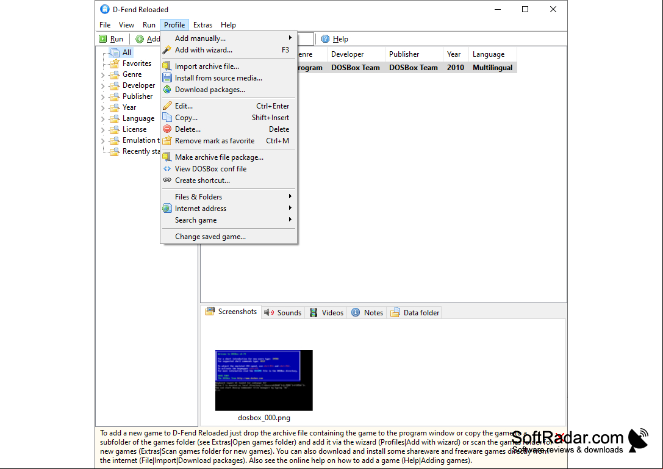Click the D-Fend Reloaded app icon in title bar

pos(105,9)
